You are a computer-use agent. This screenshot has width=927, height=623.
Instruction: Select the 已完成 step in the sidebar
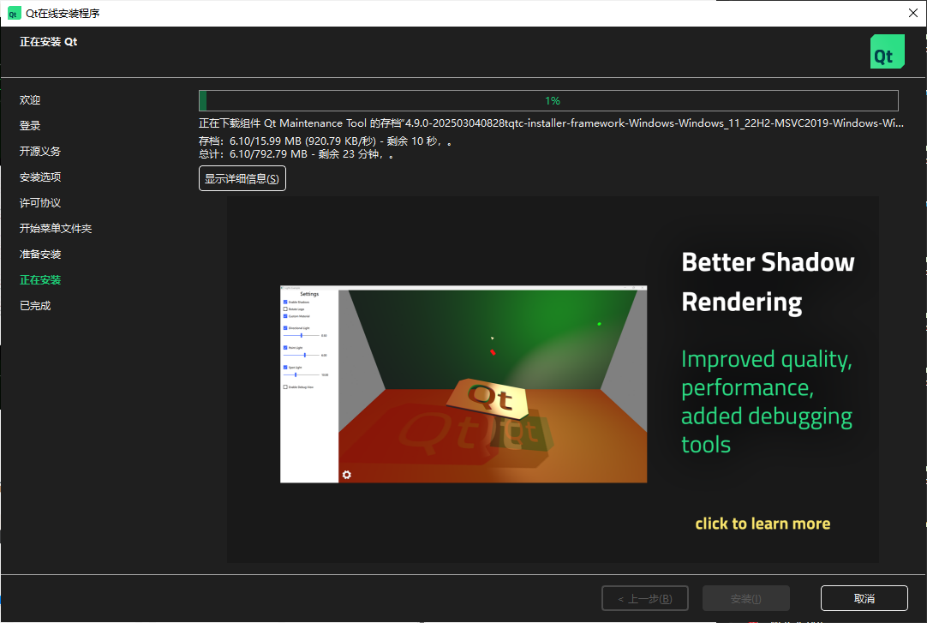pyautogui.click(x=35, y=306)
